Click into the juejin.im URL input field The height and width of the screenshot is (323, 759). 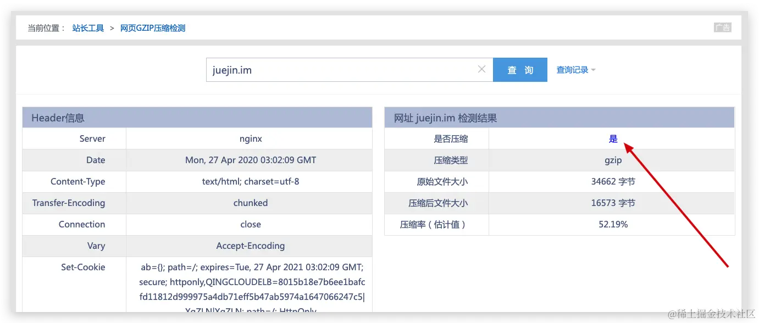(350, 70)
